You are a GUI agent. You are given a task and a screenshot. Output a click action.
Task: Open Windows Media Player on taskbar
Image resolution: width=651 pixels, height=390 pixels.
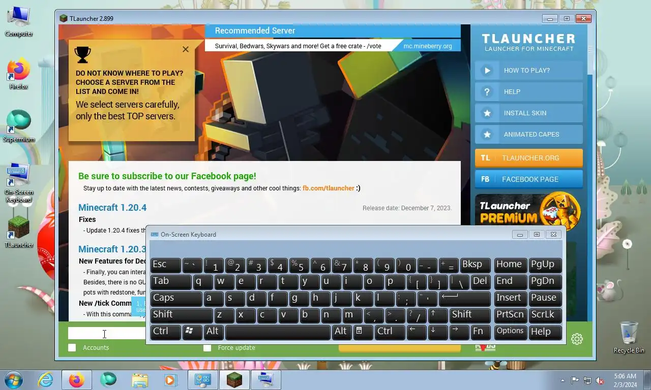(170, 380)
